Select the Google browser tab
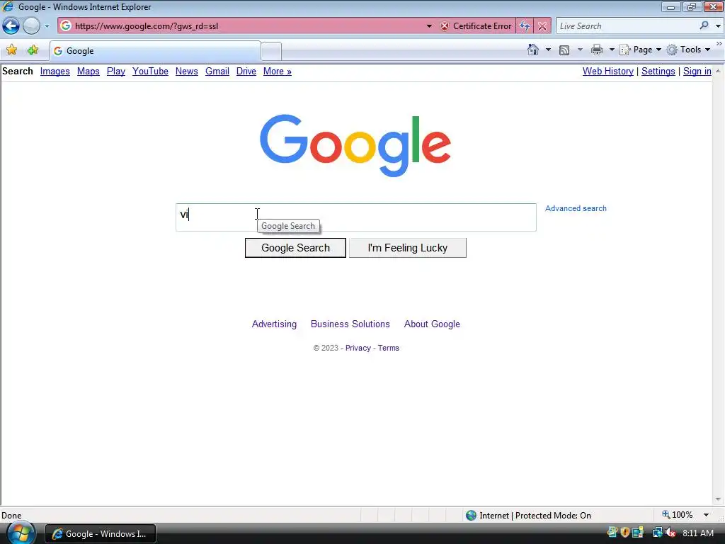The height and width of the screenshot is (544, 725). tap(155, 51)
